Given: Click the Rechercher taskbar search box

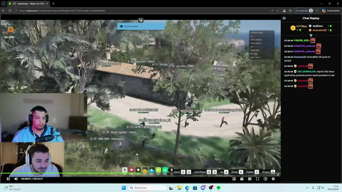Looking at the screenshot, I should (148, 188).
